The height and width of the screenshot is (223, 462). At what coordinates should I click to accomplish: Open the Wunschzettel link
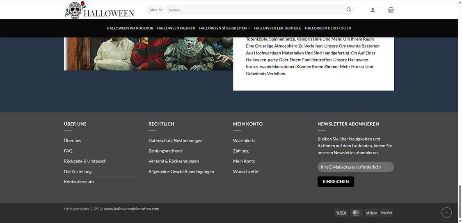(x=246, y=171)
